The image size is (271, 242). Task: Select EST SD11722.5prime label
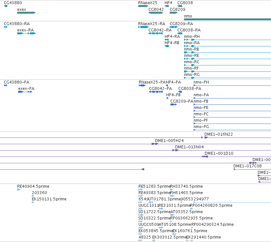pos(154,212)
